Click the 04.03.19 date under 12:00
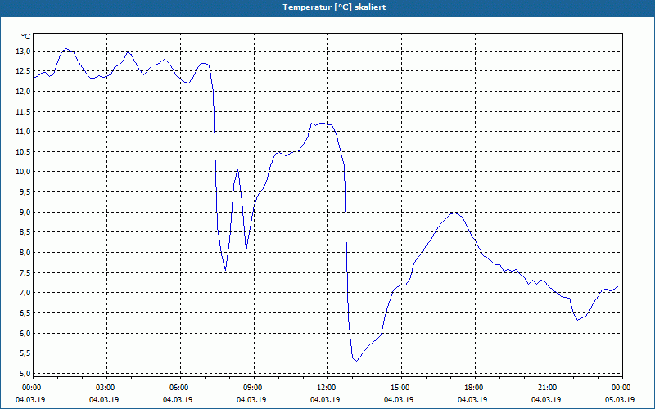Screen dimensions: 655x409 (325, 400)
